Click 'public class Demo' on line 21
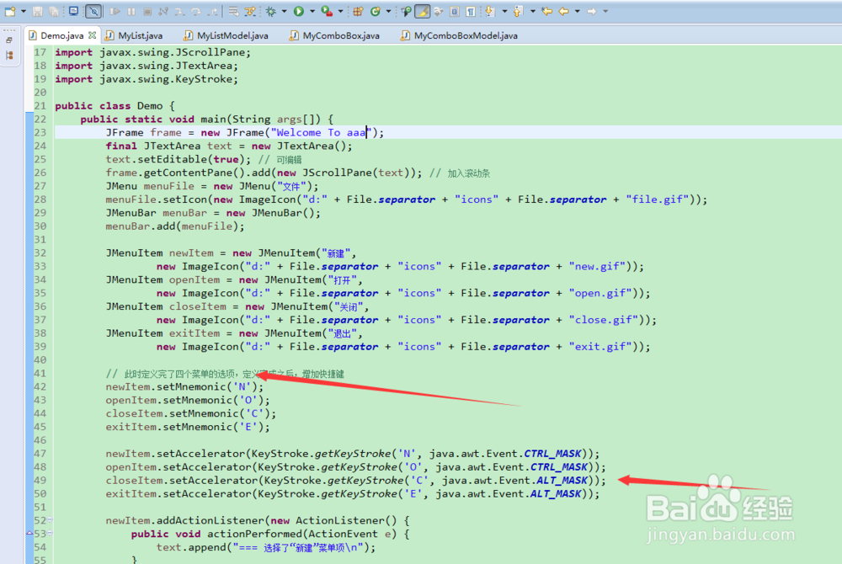This screenshot has height=564, width=842. (x=109, y=106)
